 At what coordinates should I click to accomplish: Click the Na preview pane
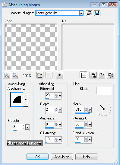tap(88, 47)
